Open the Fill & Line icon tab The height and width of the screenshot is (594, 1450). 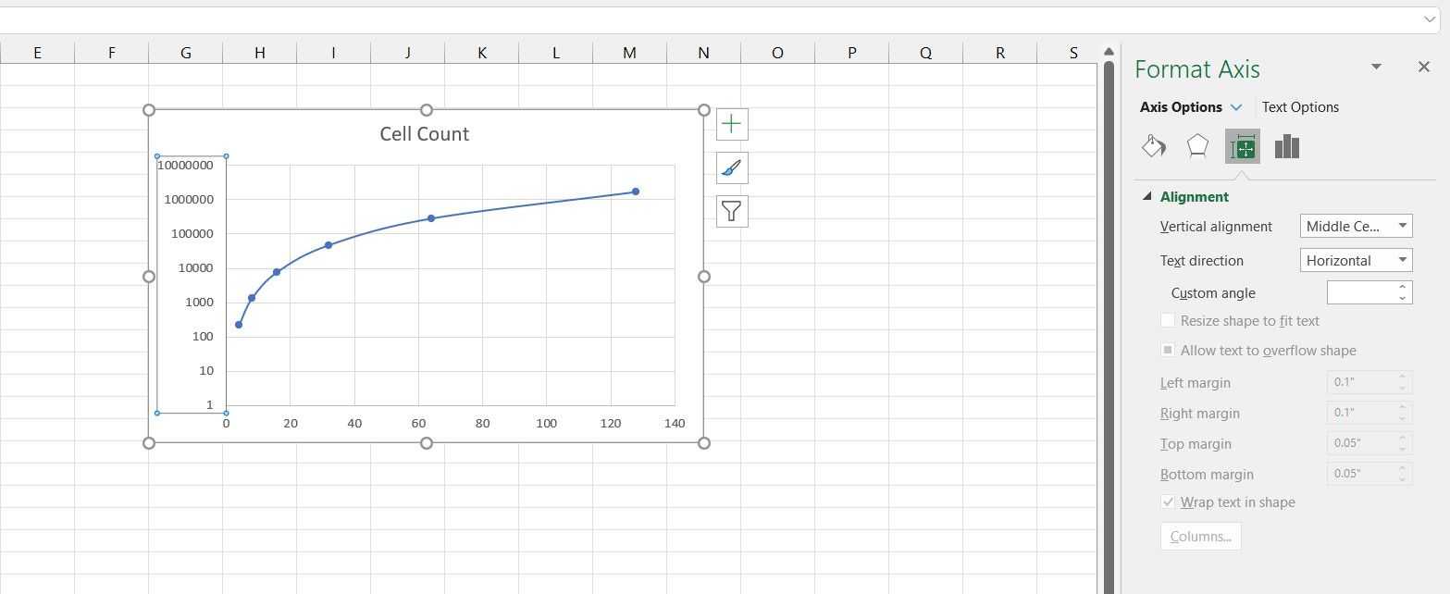click(x=1153, y=146)
